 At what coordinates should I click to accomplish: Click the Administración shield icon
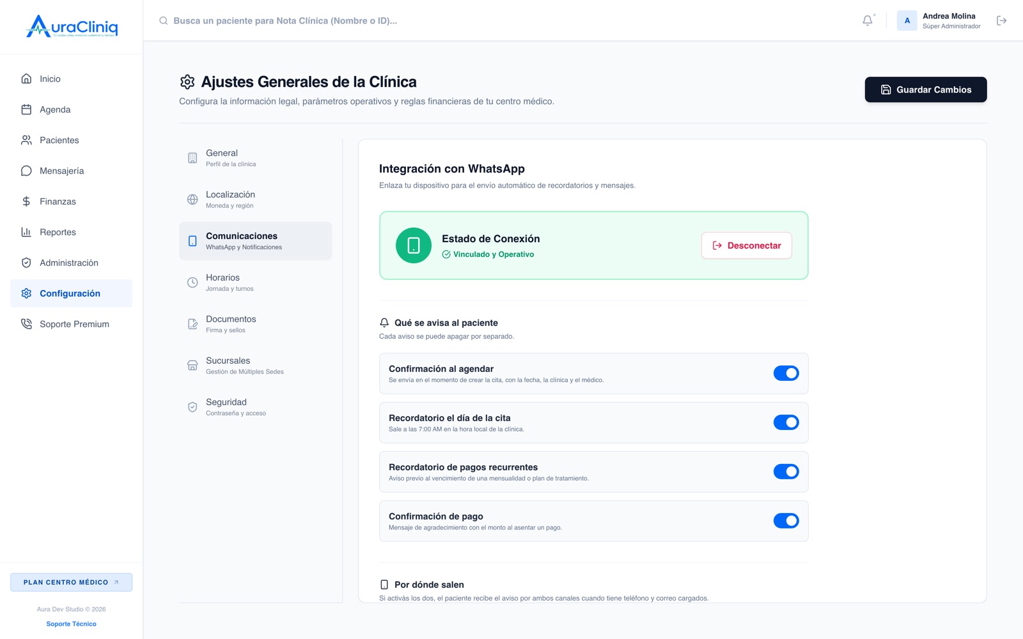click(26, 263)
